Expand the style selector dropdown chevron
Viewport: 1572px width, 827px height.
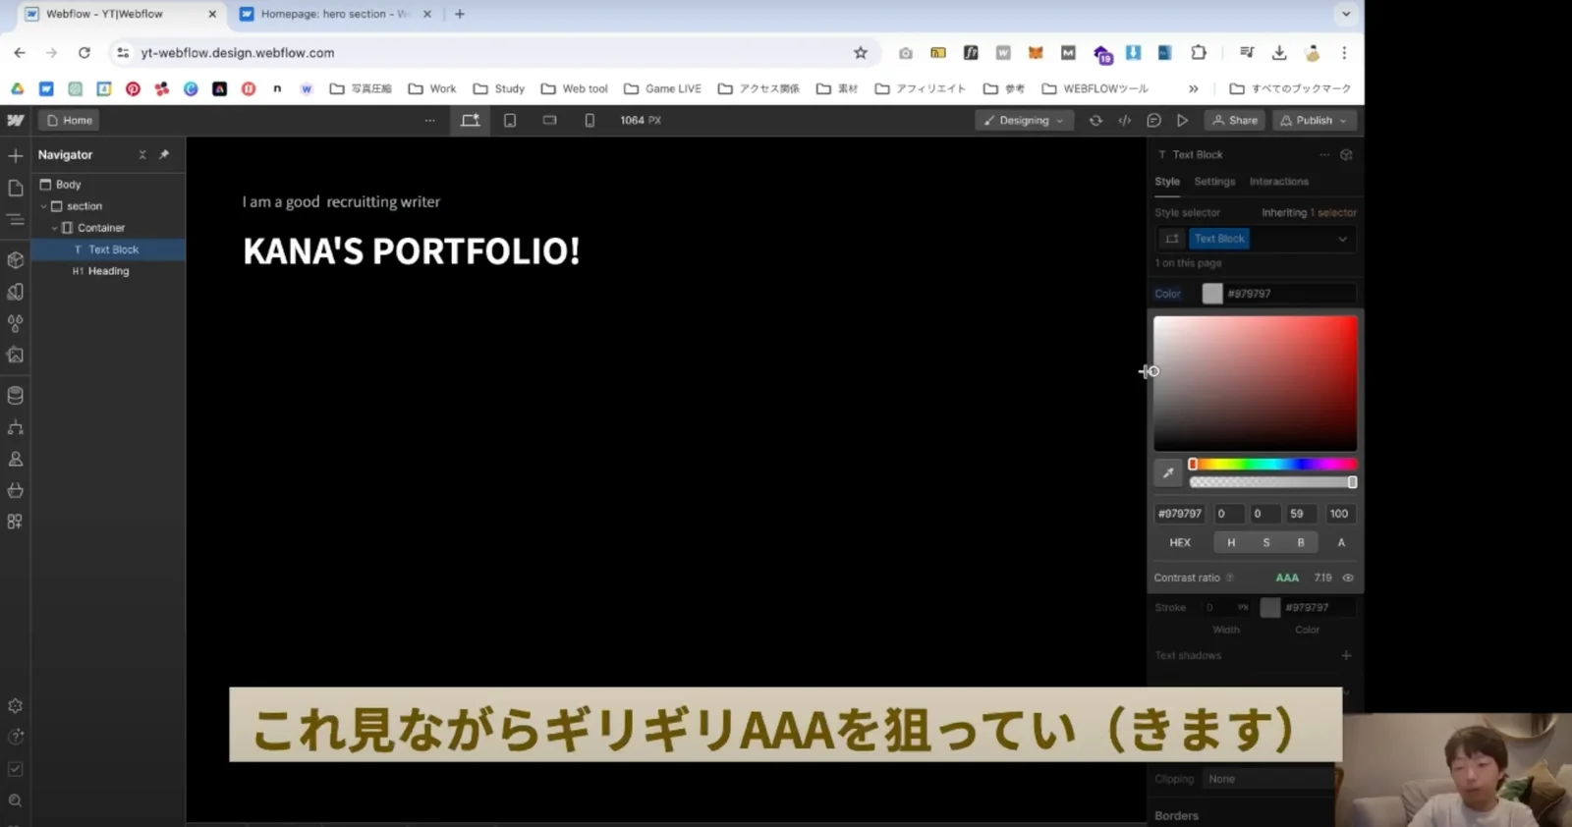[1343, 239]
